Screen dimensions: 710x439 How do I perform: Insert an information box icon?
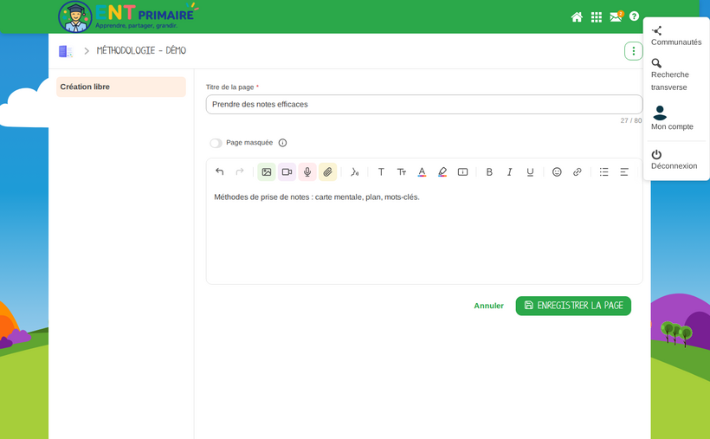click(x=462, y=171)
